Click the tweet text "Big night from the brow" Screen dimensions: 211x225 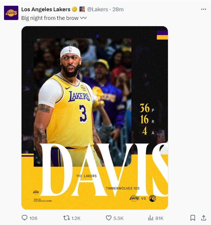(50, 18)
